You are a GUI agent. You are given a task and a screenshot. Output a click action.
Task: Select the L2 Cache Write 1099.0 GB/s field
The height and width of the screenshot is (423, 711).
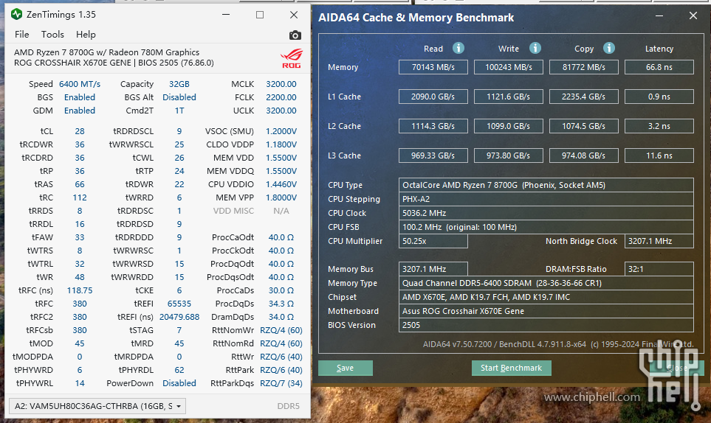point(508,126)
